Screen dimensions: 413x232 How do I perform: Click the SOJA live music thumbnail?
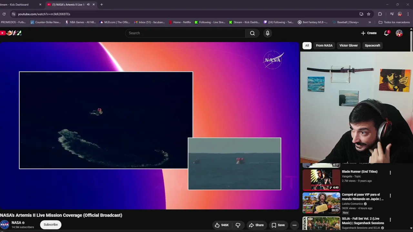click(321, 223)
